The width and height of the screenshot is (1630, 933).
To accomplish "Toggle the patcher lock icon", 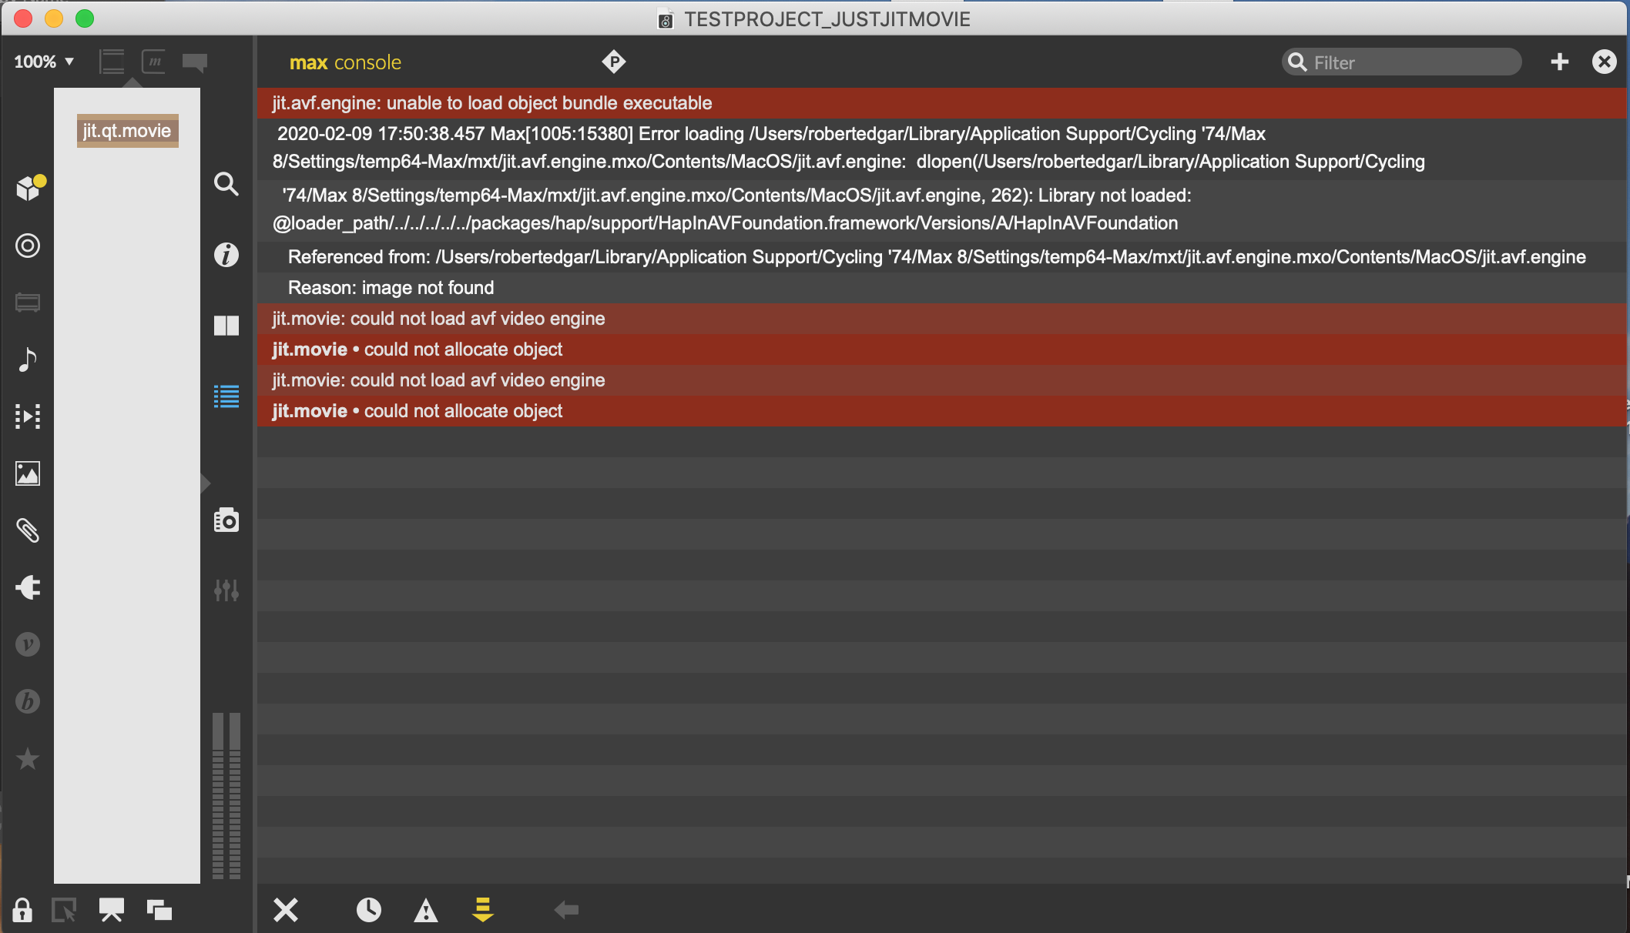I will pos(22,910).
